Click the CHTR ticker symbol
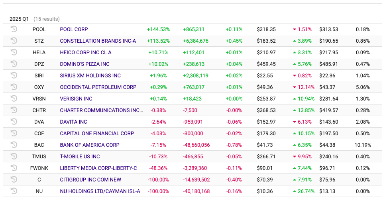 tap(39, 110)
